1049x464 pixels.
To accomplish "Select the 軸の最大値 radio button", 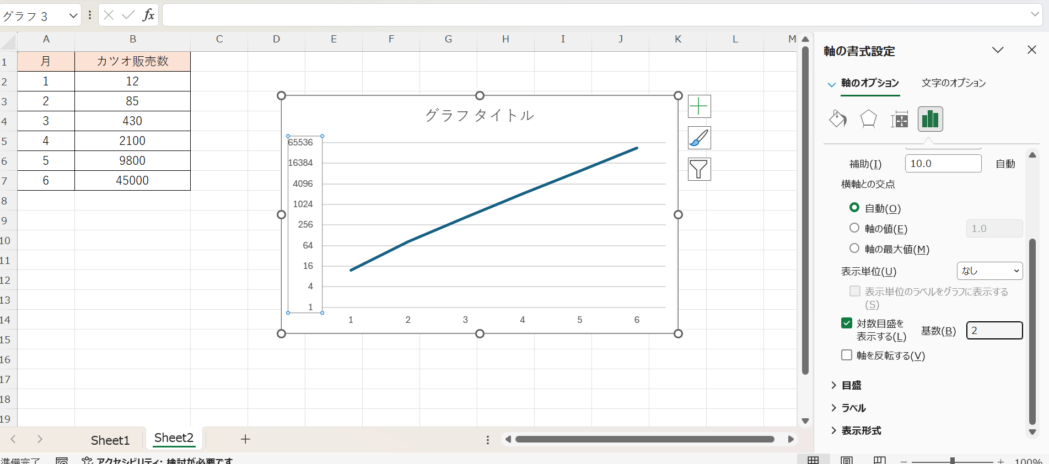I will [854, 249].
